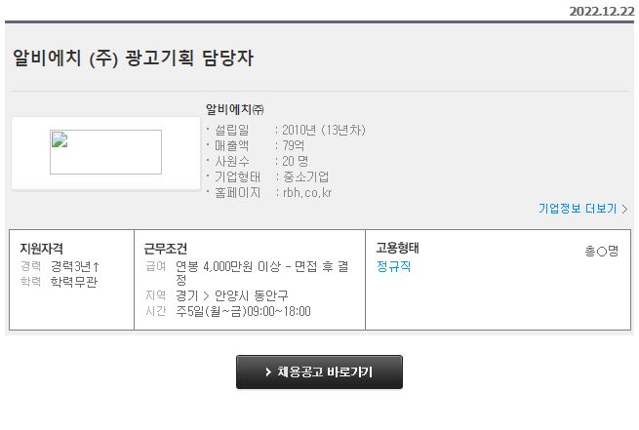Image resolution: width=639 pixels, height=430 pixels.
Task: Click the homepage address rbh.co.kr
Action: 307,192
